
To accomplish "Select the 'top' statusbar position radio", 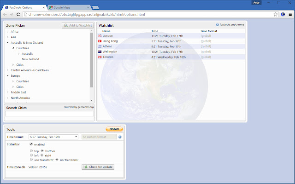I will coord(31,151).
